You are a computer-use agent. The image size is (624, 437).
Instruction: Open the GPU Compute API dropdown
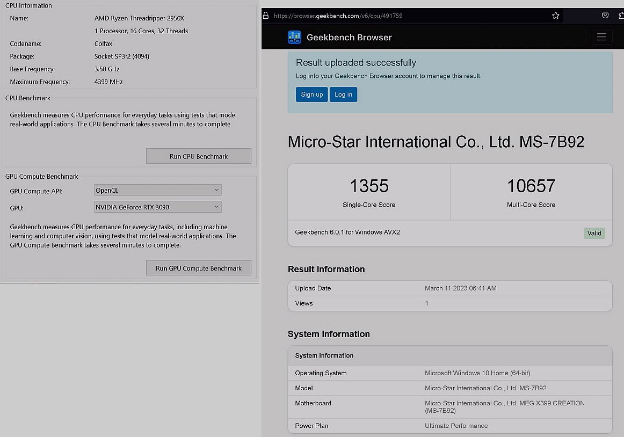pos(157,190)
